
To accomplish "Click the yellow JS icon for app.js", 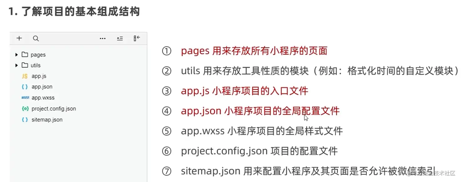I will [x=25, y=76].
